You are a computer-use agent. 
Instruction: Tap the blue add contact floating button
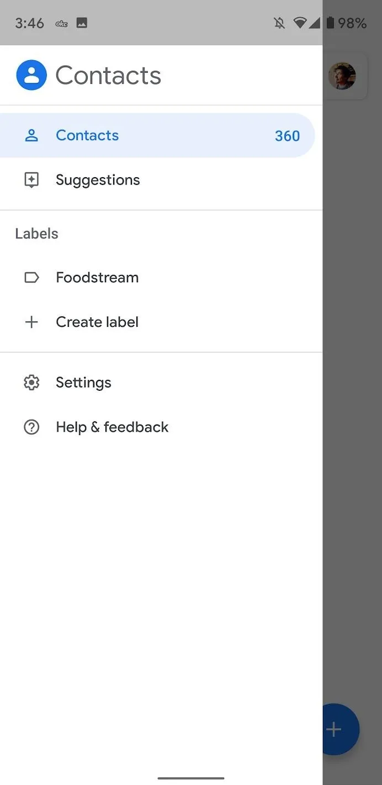(341, 729)
